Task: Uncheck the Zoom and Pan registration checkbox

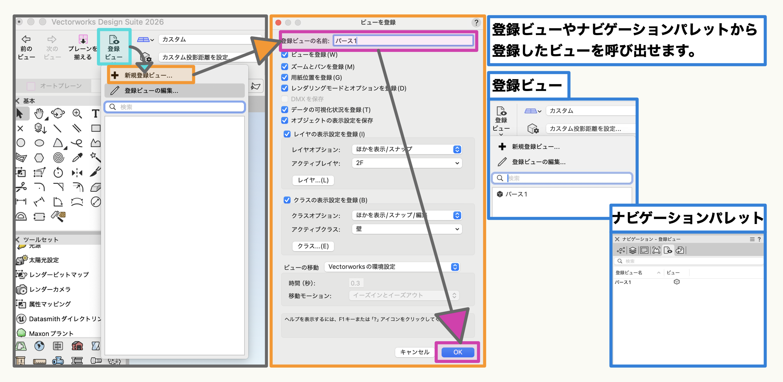Action: click(285, 67)
